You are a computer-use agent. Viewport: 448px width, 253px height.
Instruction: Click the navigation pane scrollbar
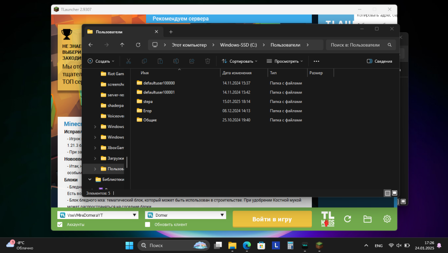click(127, 162)
